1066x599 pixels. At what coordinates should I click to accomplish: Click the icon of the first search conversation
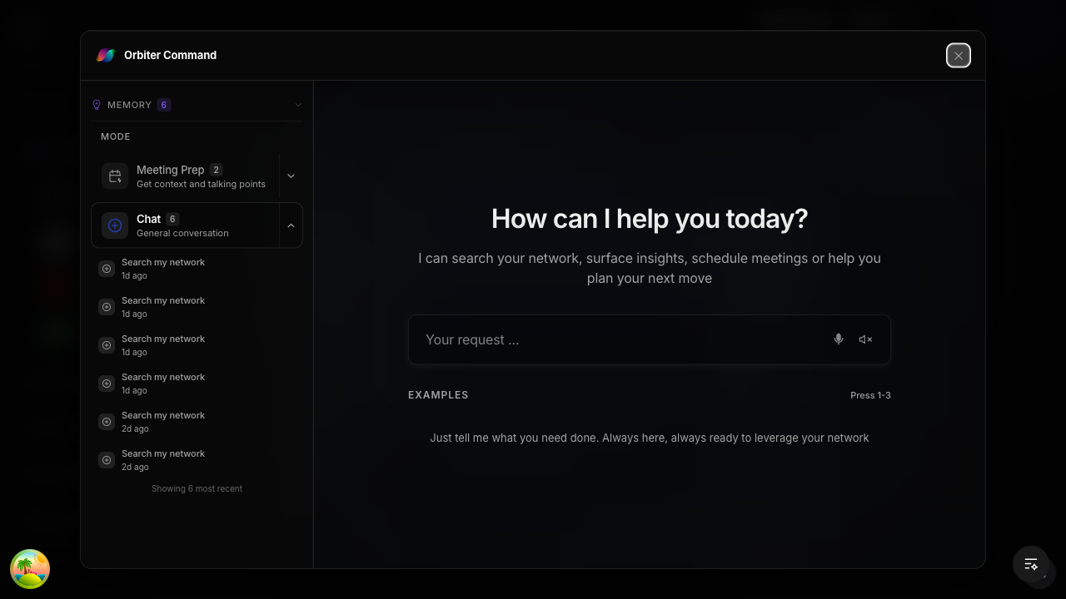point(107,269)
